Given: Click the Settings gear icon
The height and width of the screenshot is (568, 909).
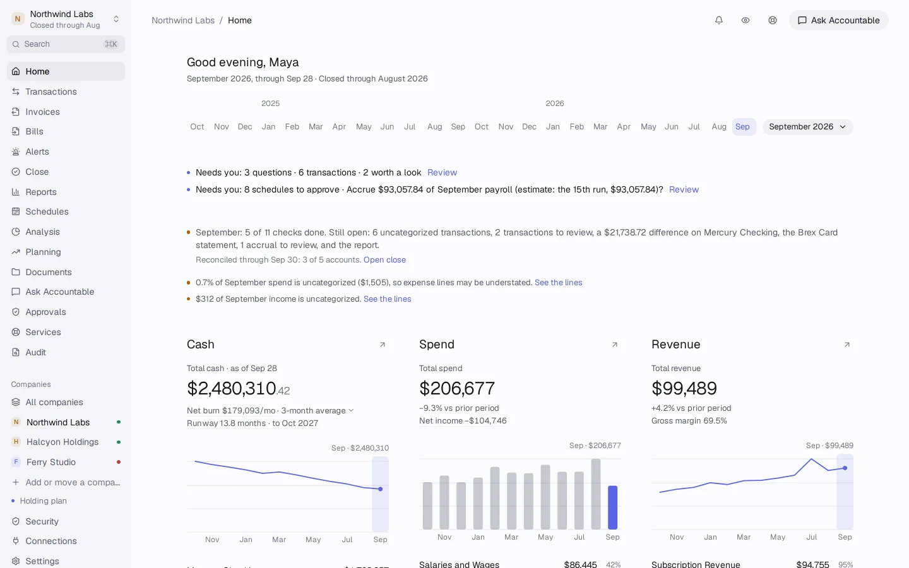Looking at the screenshot, I should coord(16,561).
